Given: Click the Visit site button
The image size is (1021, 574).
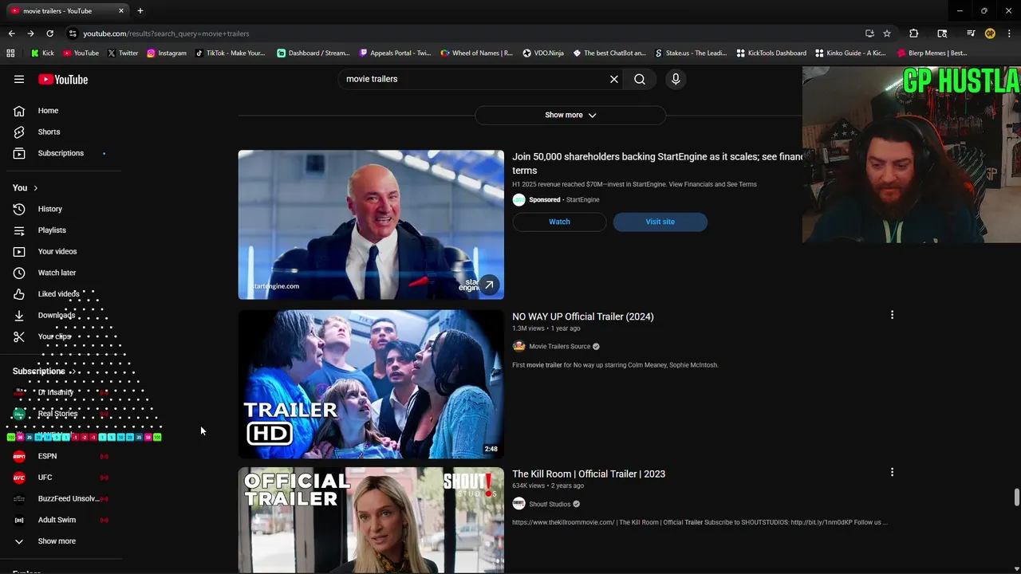Looking at the screenshot, I should tap(660, 222).
